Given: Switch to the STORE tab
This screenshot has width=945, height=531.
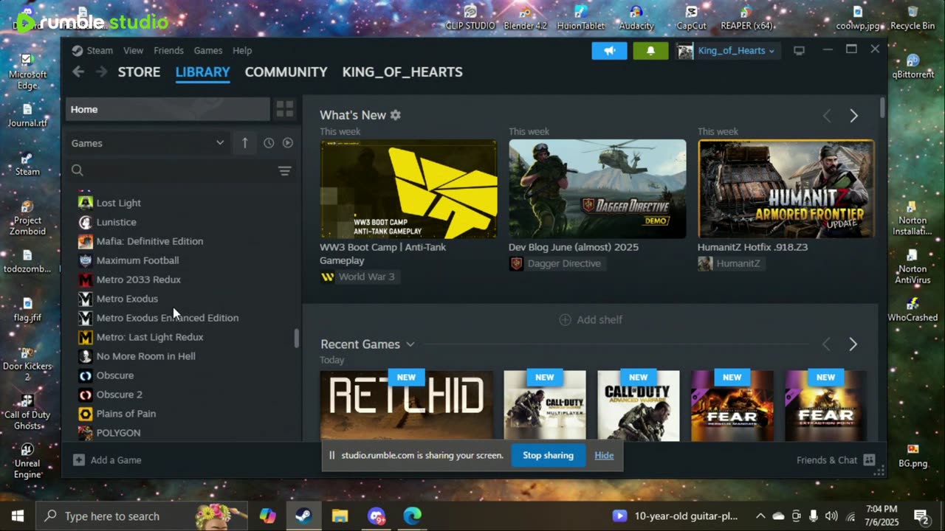Looking at the screenshot, I should pos(140,72).
